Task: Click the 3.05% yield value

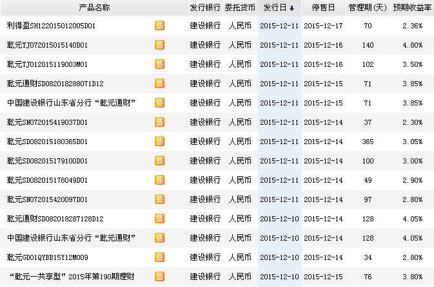Action: [x=413, y=142]
